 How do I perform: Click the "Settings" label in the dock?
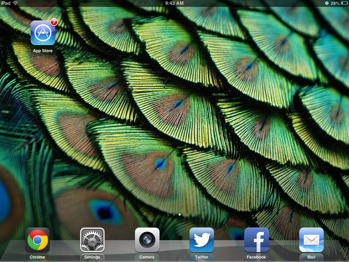pos(92,257)
